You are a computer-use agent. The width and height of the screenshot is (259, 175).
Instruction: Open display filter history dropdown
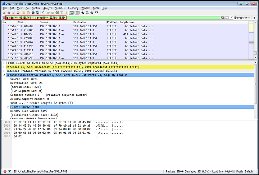click(231, 18)
